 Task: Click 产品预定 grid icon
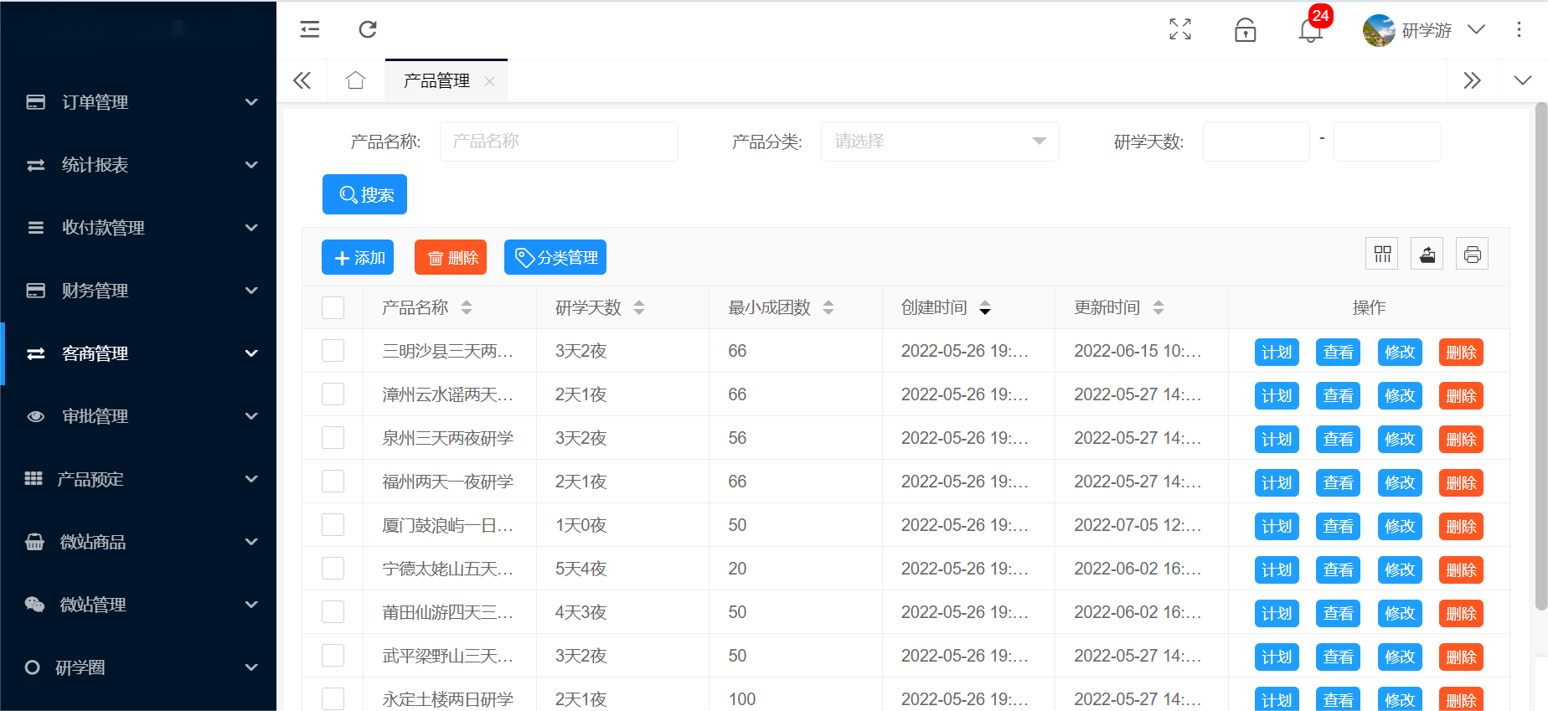[x=34, y=479]
